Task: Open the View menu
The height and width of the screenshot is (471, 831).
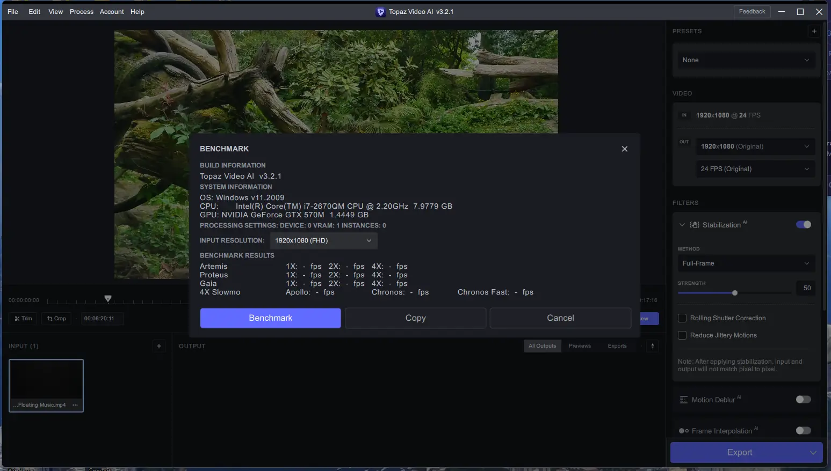Action: [56, 12]
